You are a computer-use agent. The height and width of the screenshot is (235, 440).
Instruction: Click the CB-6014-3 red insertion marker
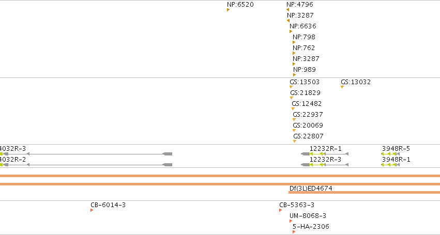point(92,210)
